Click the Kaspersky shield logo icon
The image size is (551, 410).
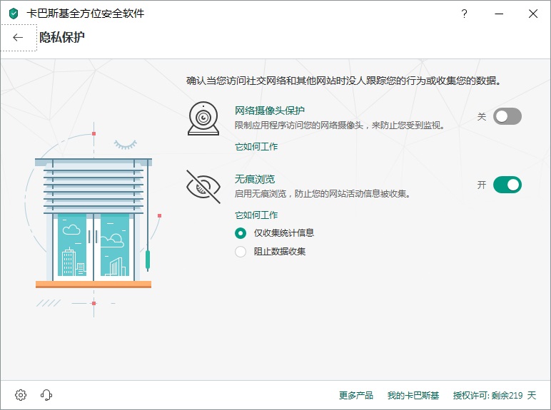click(x=14, y=14)
